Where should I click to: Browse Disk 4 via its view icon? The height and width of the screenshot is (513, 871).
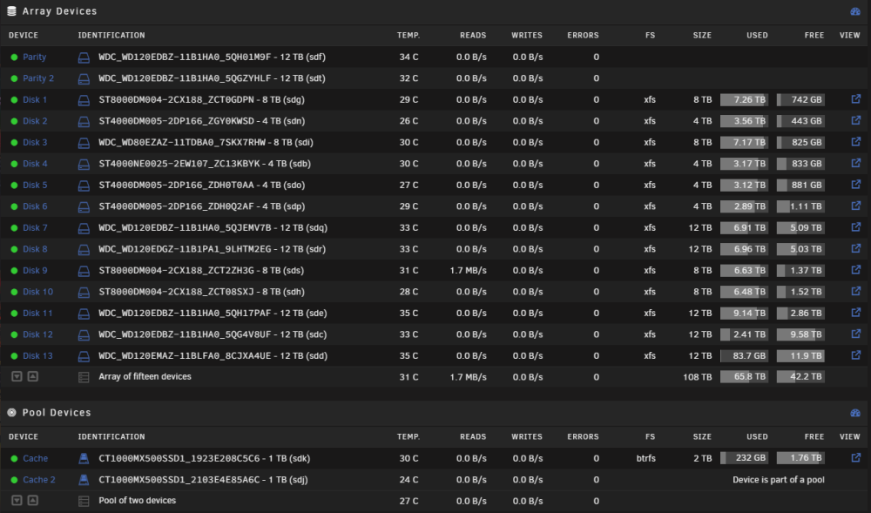[x=856, y=163]
